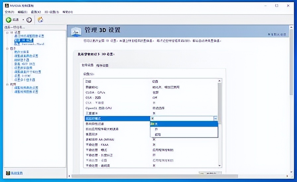The width and height of the screenshot is (297, 182).
Task: Select the Vertical sync row
Action: 117,134
